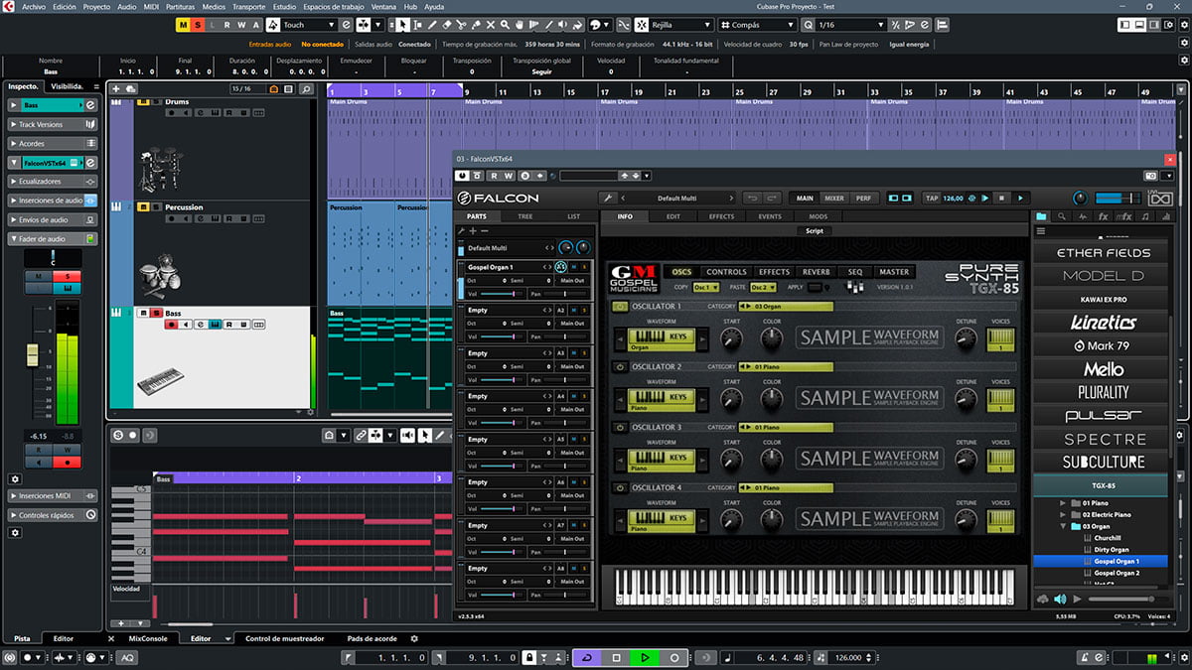This screenshot has width=1192, height=670.
Task: Select the Object Selection arrow in key editor
Action: (424, 435)
